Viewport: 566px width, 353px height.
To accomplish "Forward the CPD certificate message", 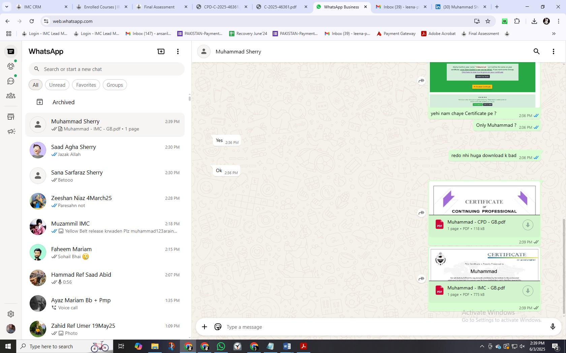I will [421, 213].
